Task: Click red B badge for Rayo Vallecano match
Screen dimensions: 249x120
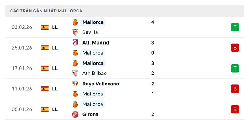Action: [x=235, y=89]
